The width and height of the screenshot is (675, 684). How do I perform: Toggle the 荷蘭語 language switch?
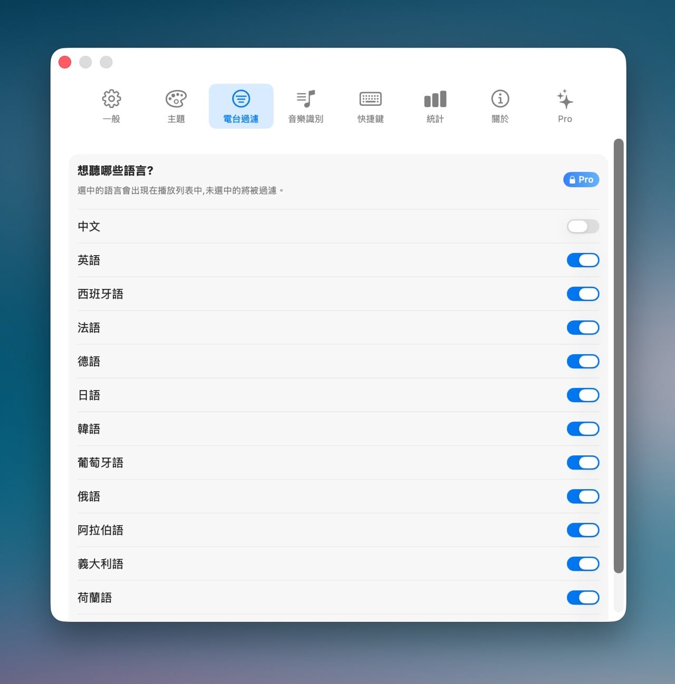tap(583, 598)
